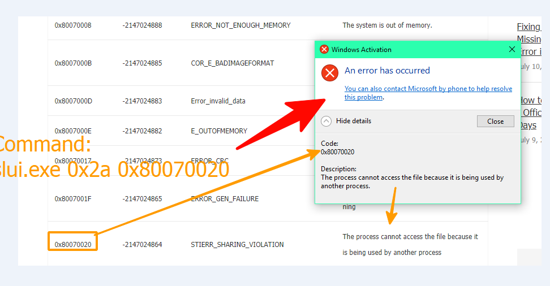Open the 'How to' article link in the sidebar

coord(531,100)
